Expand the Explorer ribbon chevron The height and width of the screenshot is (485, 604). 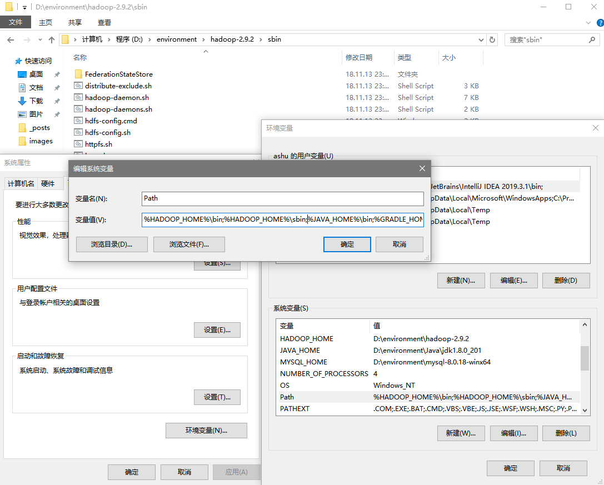tap(589, 23)
